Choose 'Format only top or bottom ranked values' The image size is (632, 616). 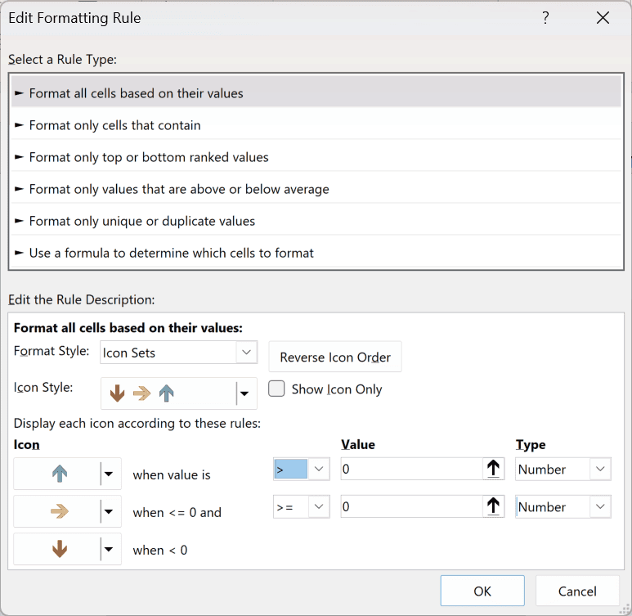316,157
